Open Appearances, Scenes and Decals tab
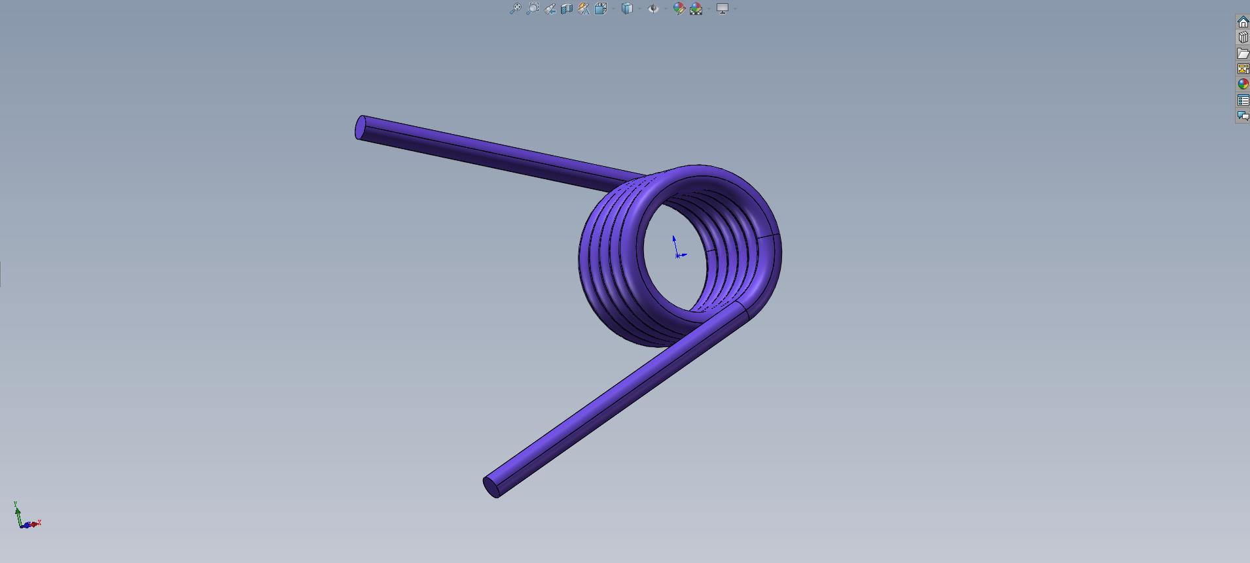Viewport: 1250px width, 563px height. (x=1243, y=84)
